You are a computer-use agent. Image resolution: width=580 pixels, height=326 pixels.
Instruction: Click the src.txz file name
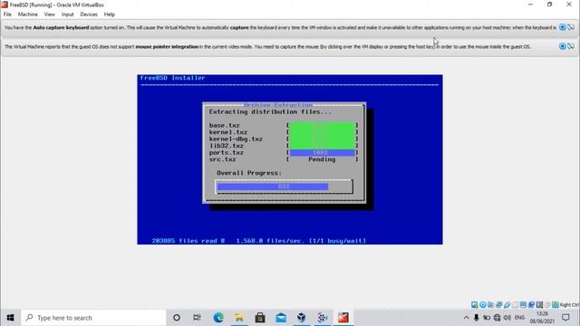[222, 159]
